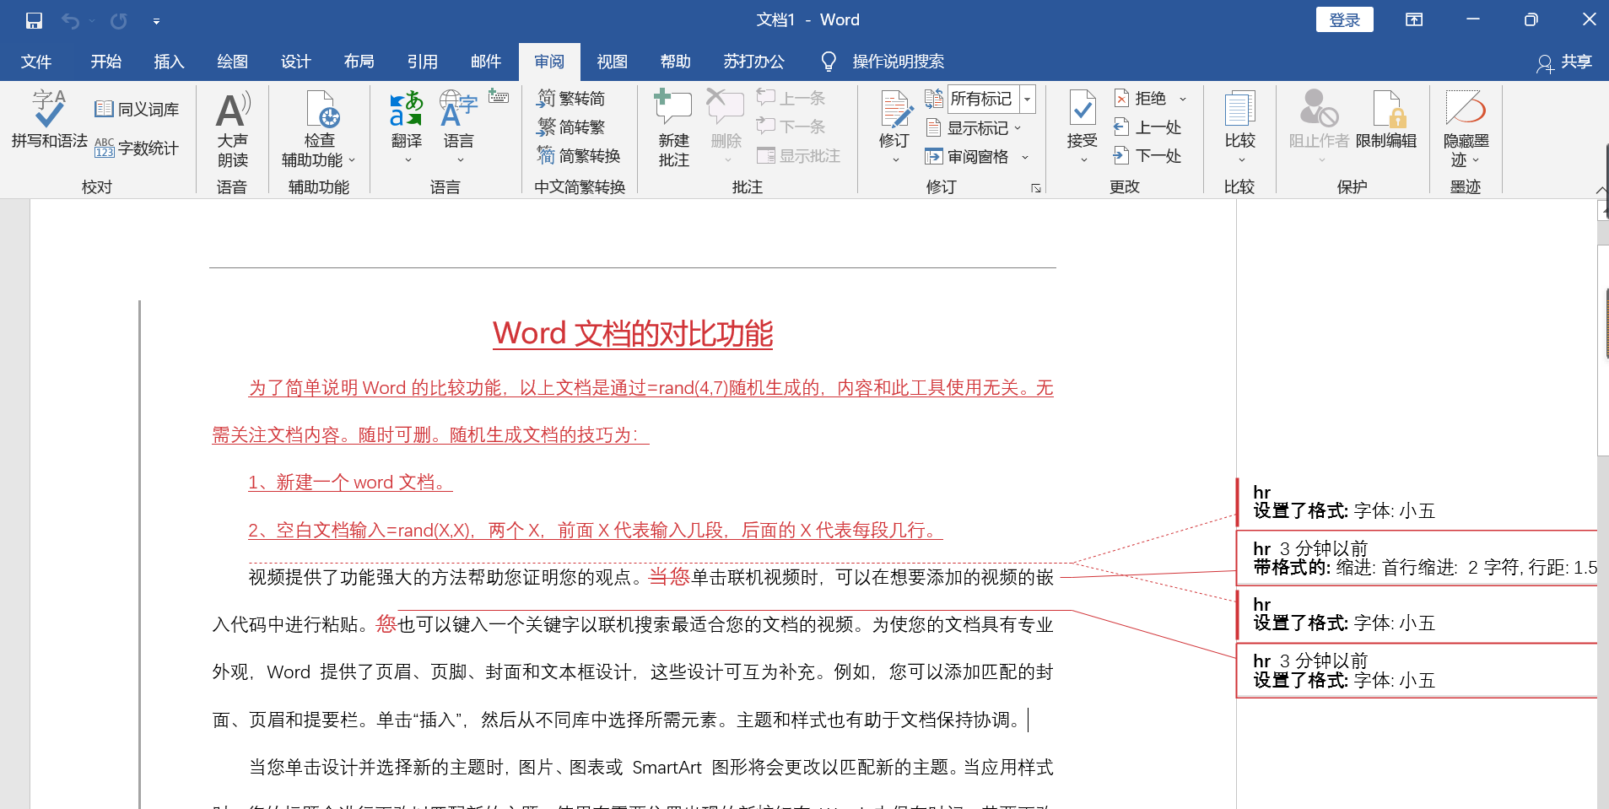Viewport: 1609px width, 809px height.
Task: Open 字数统计 word count
Action: 137,148
